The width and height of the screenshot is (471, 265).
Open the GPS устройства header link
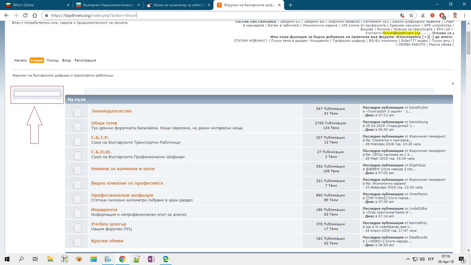(x=438, y=25)
